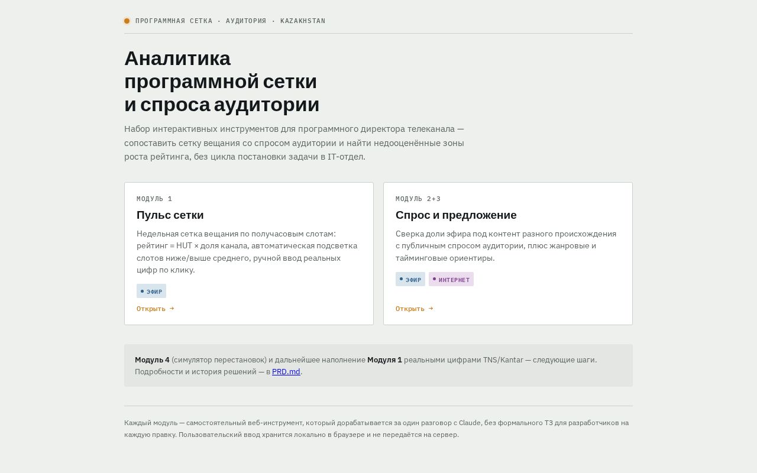Click the orange dot in the header
Image resolution: width=757 pixels, height=473 pixels.
127,21
